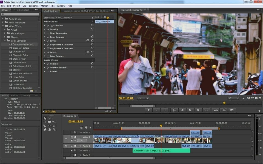This screenshot has width=263, height=164.
Task: Open the Sequence menu
Action: point(33,6)
